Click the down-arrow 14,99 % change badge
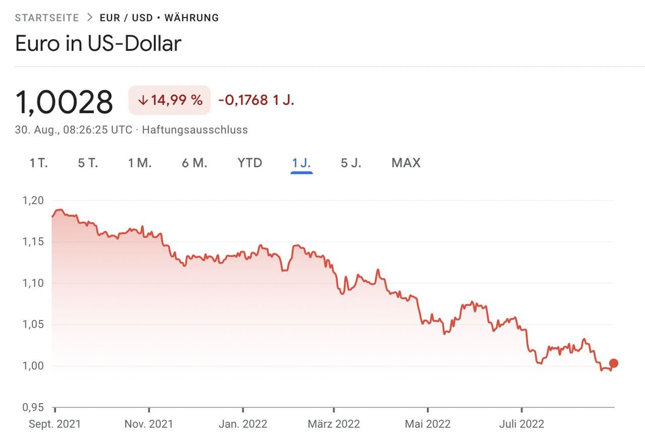Screen dimensions: 645x448 [169, 100]
